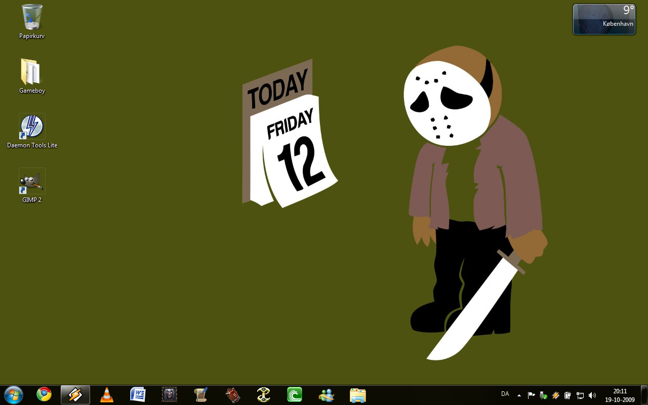648x405 pixels.
Task: Click the power plug tray icon
Action: (x=568, y=395)
